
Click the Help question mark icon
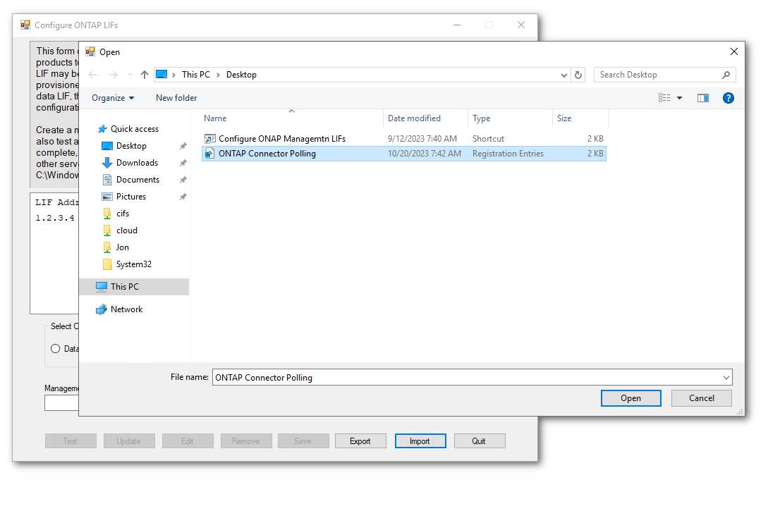coord(729,98)
